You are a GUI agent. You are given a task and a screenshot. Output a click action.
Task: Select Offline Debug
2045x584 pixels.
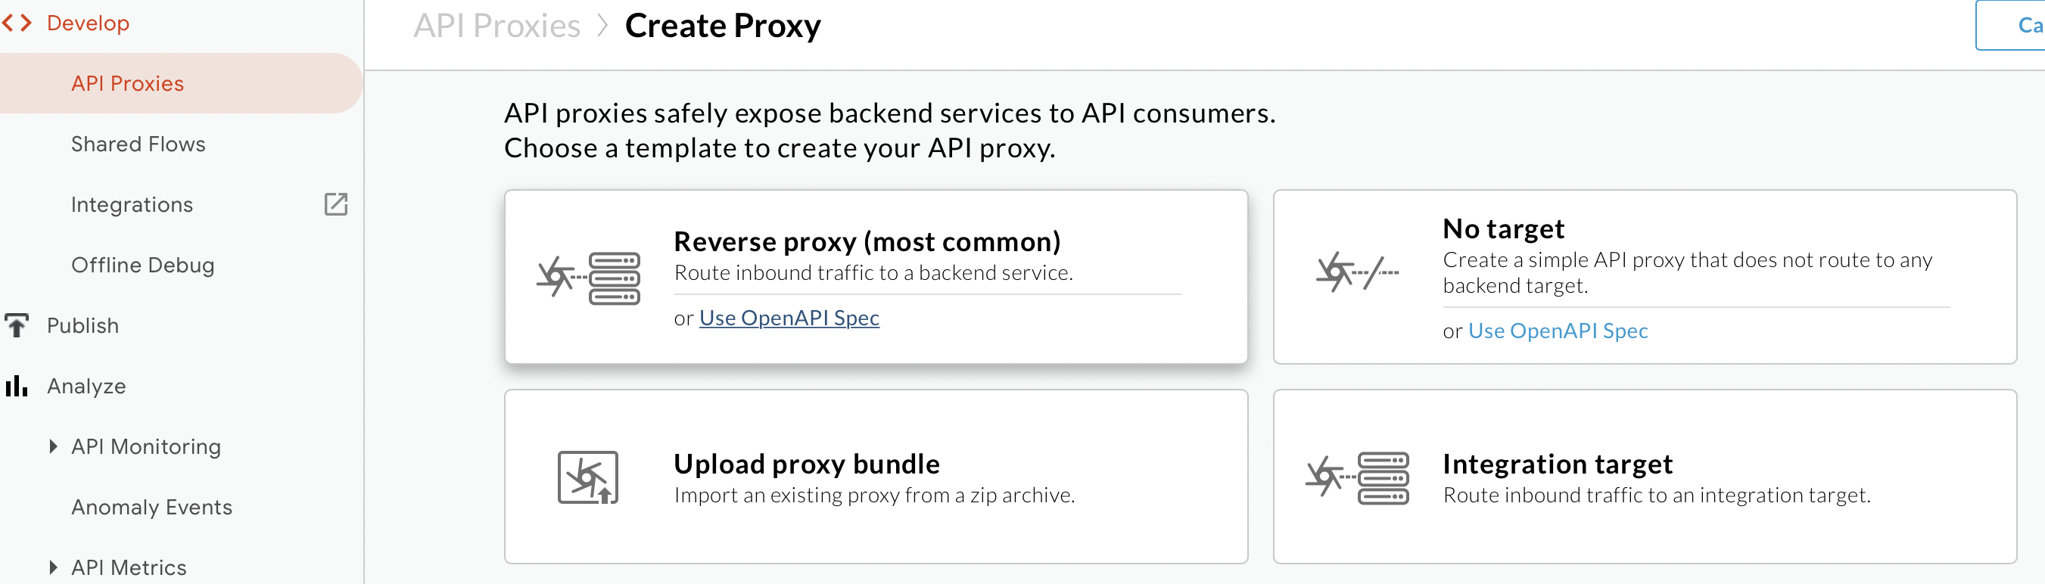143,264
